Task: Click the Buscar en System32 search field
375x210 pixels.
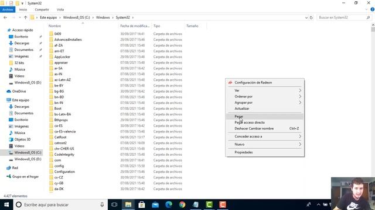Action: (x=344, y=17)
